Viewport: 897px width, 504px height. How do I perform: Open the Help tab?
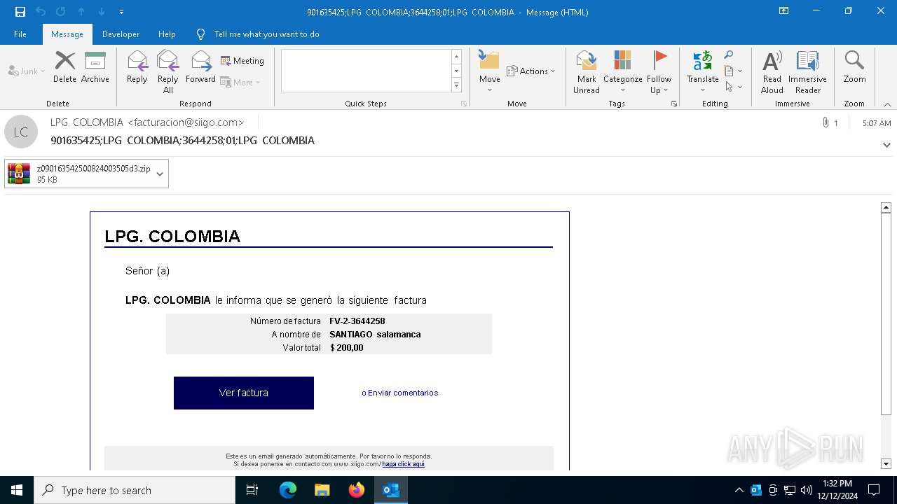tap(167, 34)
